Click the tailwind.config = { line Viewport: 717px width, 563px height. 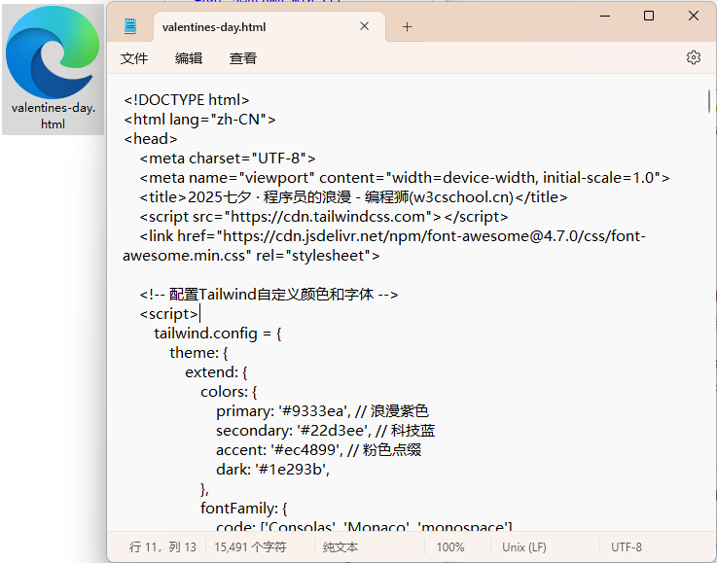[x=218, y=334]
